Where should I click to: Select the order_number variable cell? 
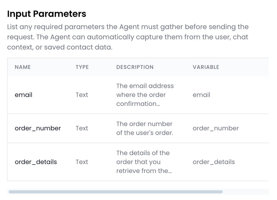[216, 128]
